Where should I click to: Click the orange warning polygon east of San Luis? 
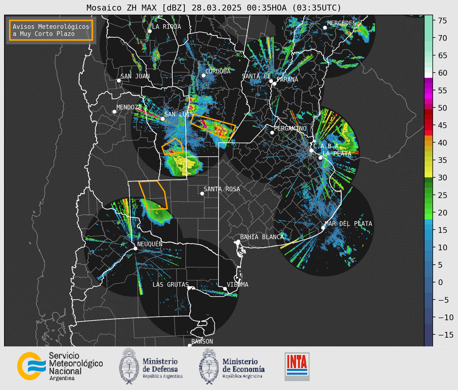tap(213, 126)
